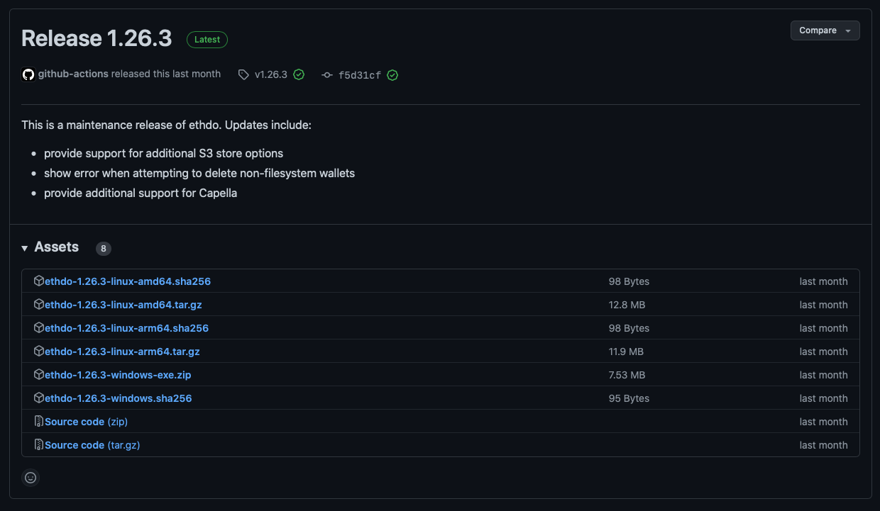This screenshot has height=511, width=880.
Task: Open the Release 1.26.3 title link
Action: pos(97,38)
